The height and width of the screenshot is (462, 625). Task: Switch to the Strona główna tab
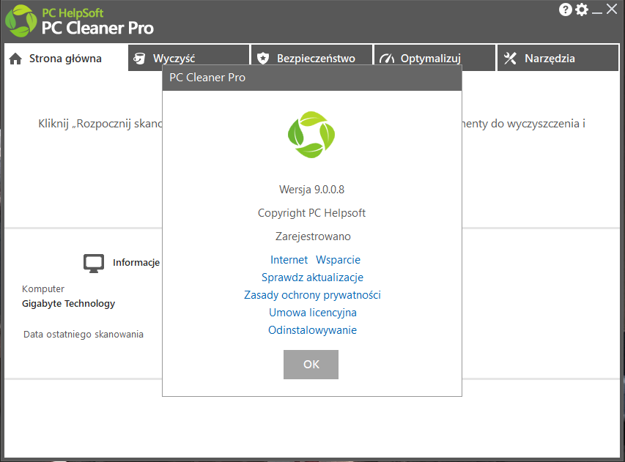(66, 59)
